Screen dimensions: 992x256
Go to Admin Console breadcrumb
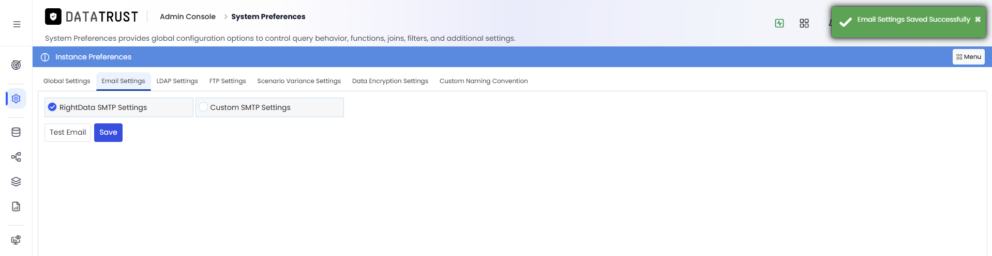(188, 17)
